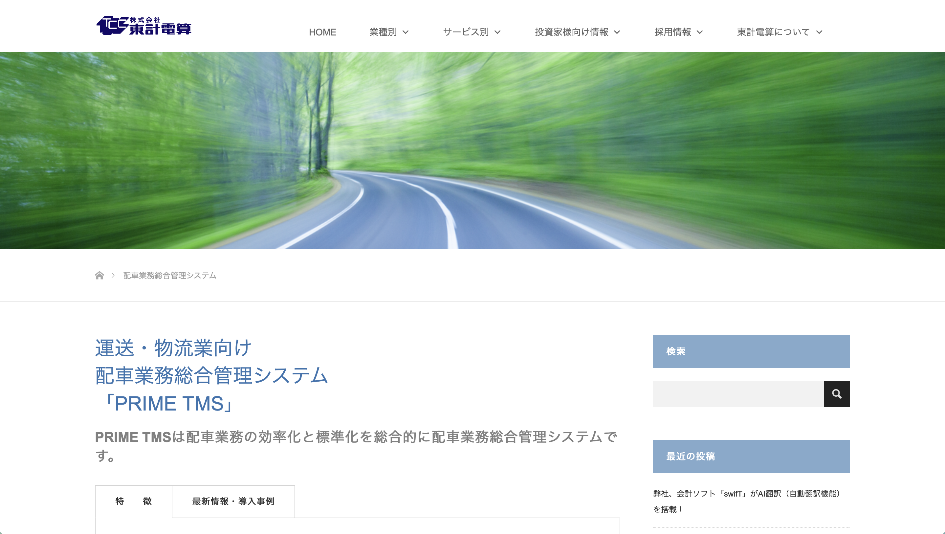
Task: Click the magnifier search button
Action: [836, 394]
